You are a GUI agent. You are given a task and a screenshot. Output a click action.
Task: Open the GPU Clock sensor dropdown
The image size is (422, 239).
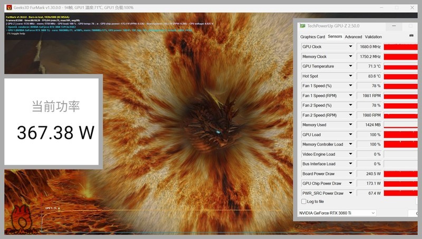pos(350,47)
